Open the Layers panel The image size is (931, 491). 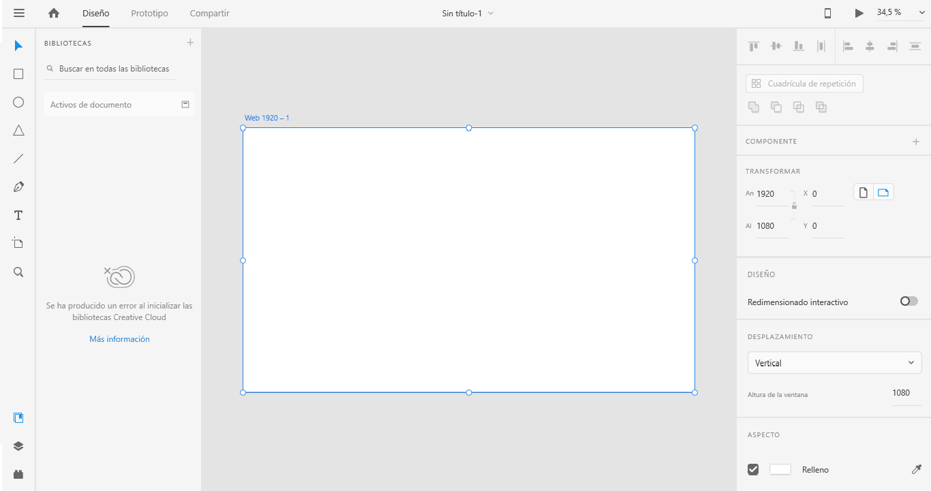[18, 446]
